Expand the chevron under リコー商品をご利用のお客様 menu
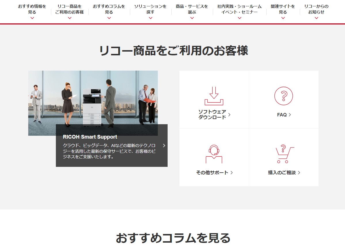345x251 pixels. pyautogui.click(x=69, y=18)
